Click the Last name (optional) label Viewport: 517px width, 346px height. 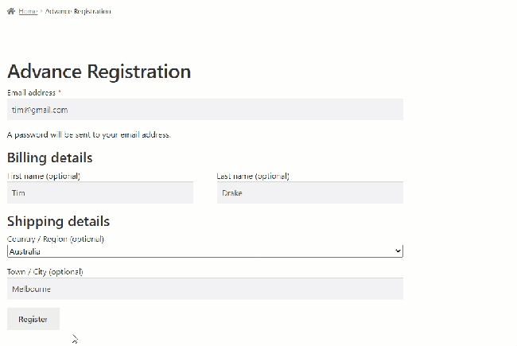pos(253,176)
